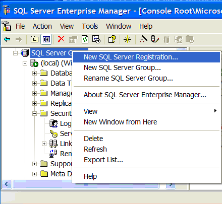Open the Tools menu

tap(90, 26)
